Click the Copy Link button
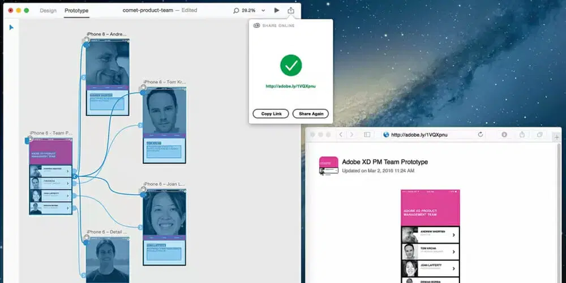This screenshot has width=566, height=283. point(271,114)
